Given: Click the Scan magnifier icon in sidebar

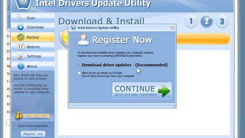Looking at the screenshot, I should coord(20,18).
